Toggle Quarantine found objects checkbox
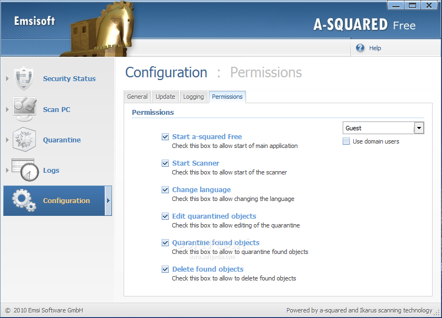This screenshot has width=442, height=318. [165, 243]
